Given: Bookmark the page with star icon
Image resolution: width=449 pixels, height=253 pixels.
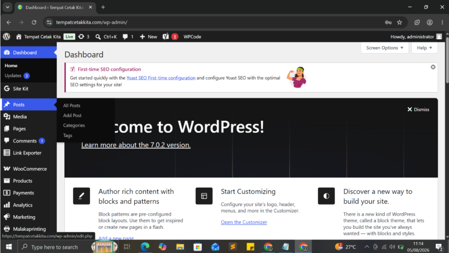Looking at the screenshot, I should [x=399, y=22].
